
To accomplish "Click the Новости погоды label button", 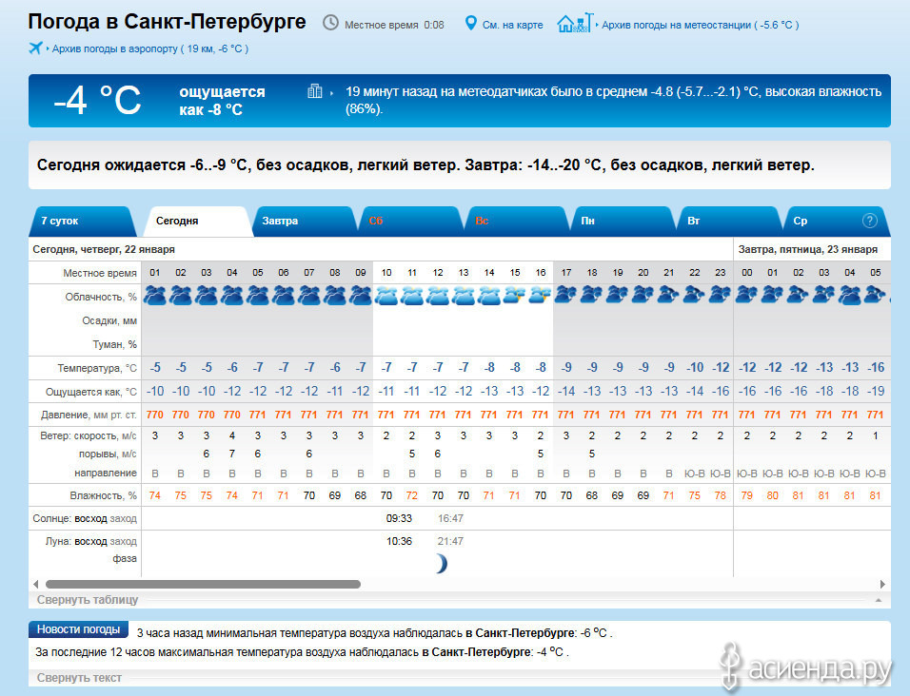I will coord(78,629).
